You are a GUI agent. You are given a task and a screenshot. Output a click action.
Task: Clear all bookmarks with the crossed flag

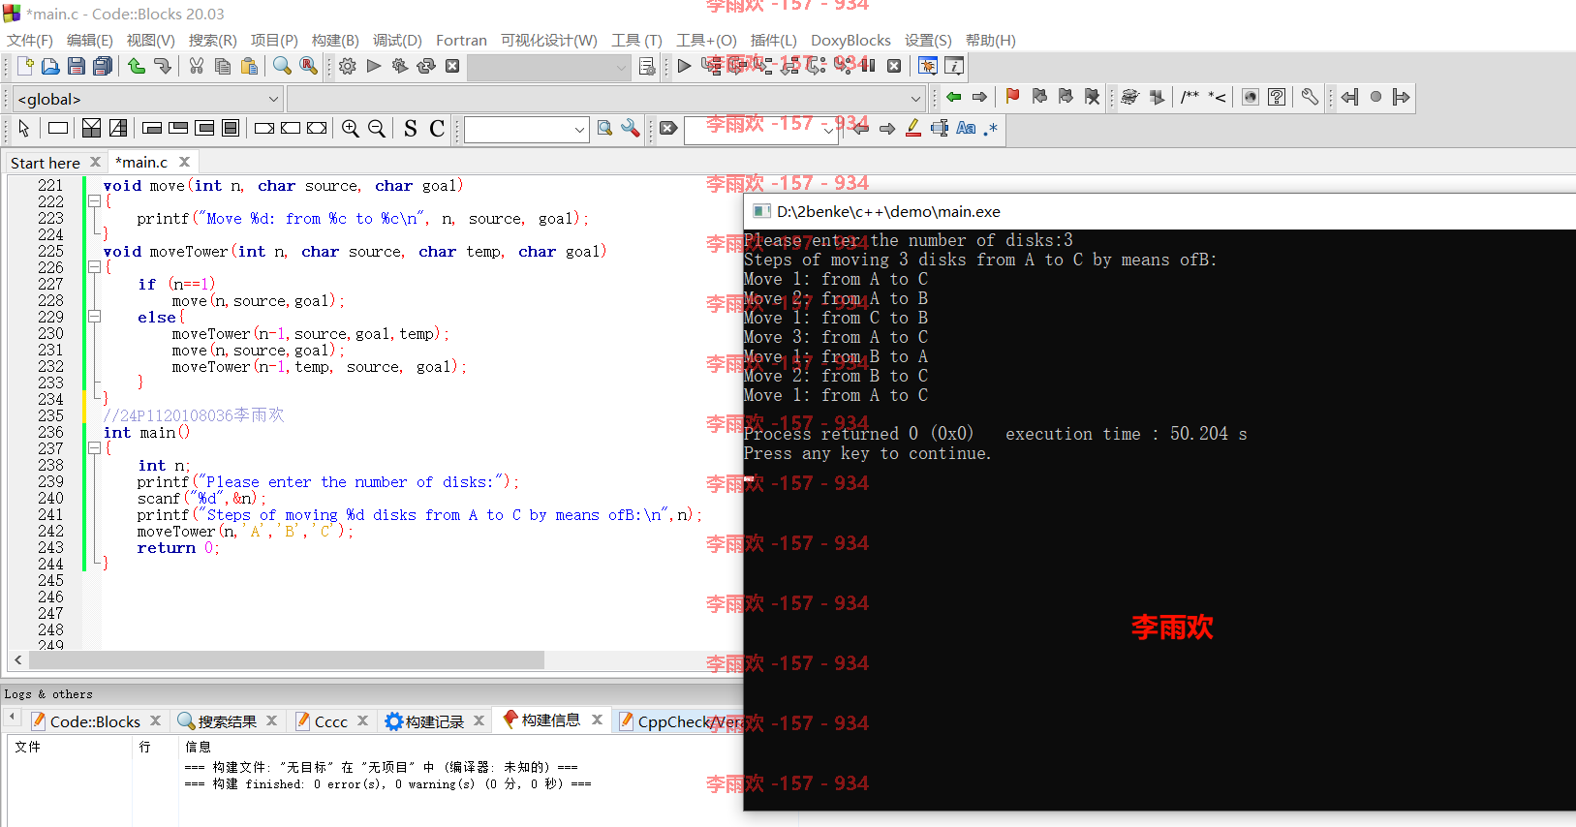click(x=1092, y=97)
